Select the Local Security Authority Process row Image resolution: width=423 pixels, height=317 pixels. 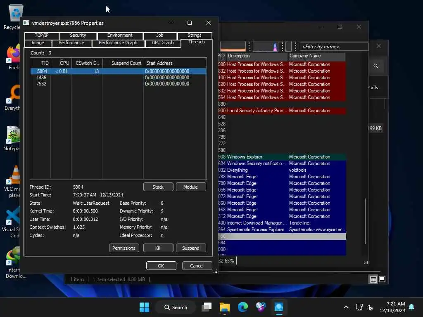click(282, 111)
